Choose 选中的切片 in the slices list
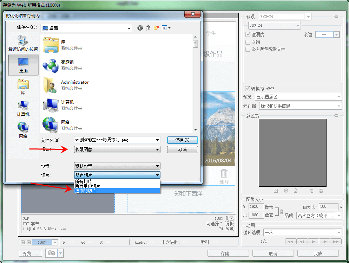This screenshot has width=349, height=263. [x=117, y=191]
